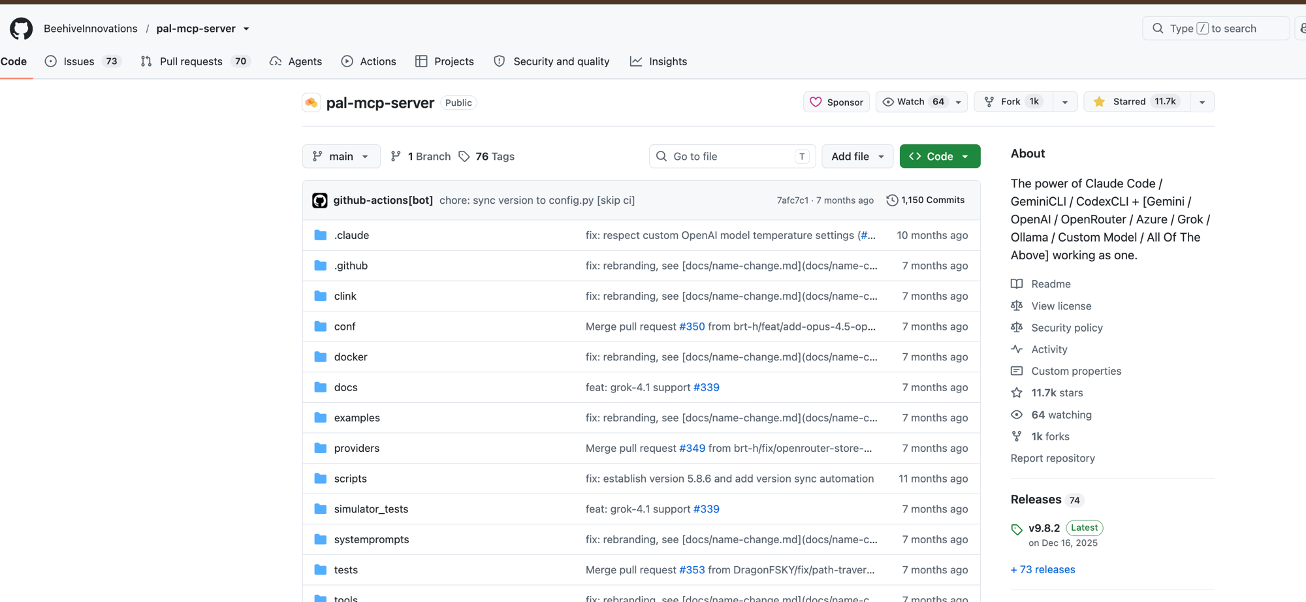Click the GitHub Octocat logo
The width and height of the screenshot is (1306, 602).
click(x=21, y=29)
